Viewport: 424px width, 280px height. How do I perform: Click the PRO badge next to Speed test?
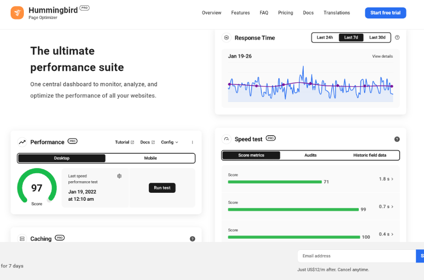(271, 138)
